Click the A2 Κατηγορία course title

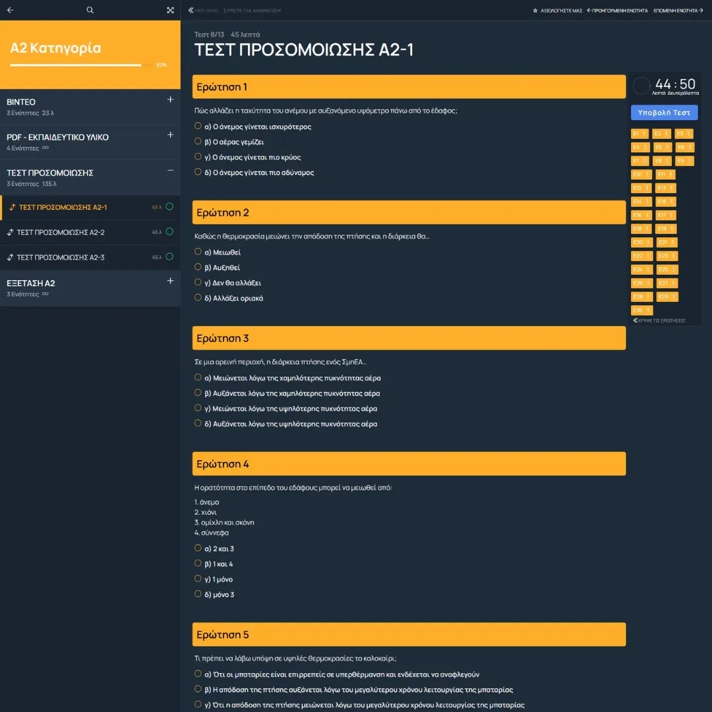click(55, 48)
